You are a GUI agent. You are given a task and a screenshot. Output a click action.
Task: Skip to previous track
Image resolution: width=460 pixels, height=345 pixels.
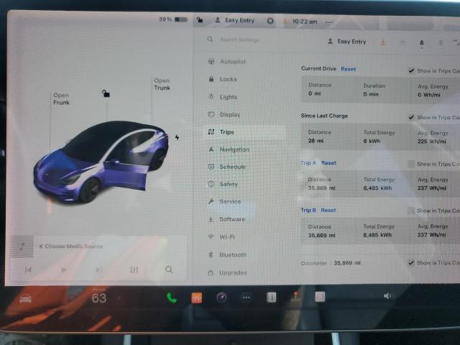[x=28, y=270]
